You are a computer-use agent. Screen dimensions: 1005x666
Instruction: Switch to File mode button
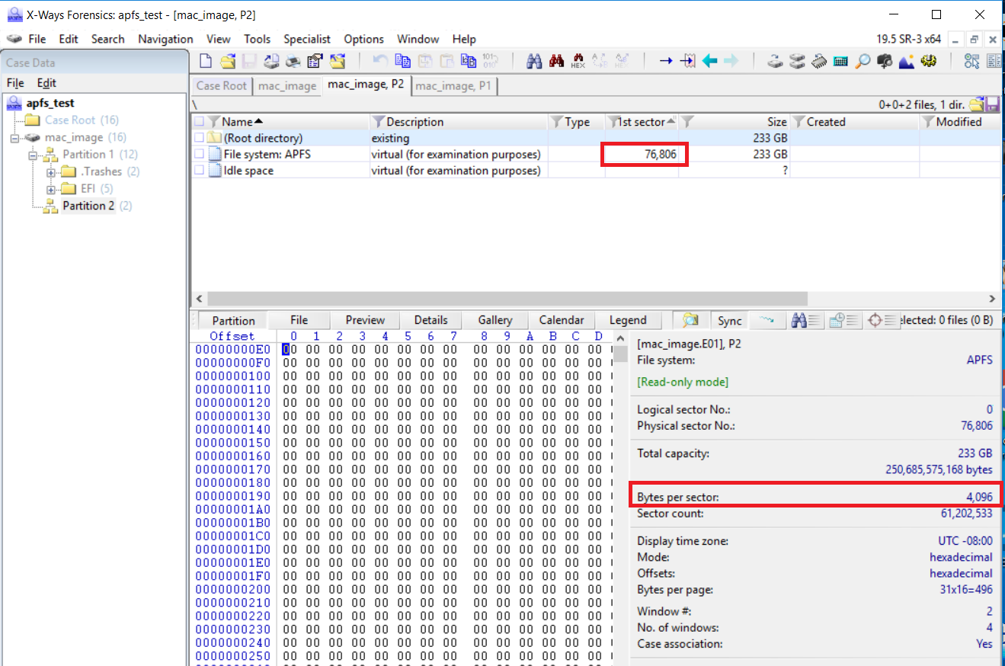tap(299, 321)
